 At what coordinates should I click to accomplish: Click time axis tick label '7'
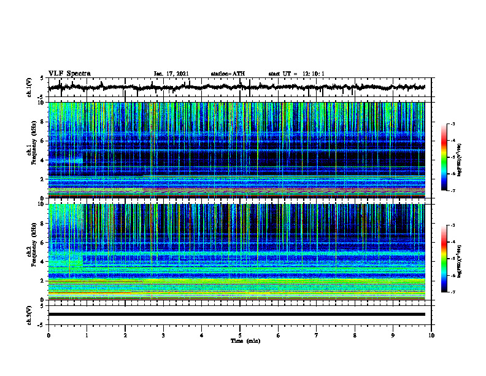pyautogui.click(x=317, y=335)
